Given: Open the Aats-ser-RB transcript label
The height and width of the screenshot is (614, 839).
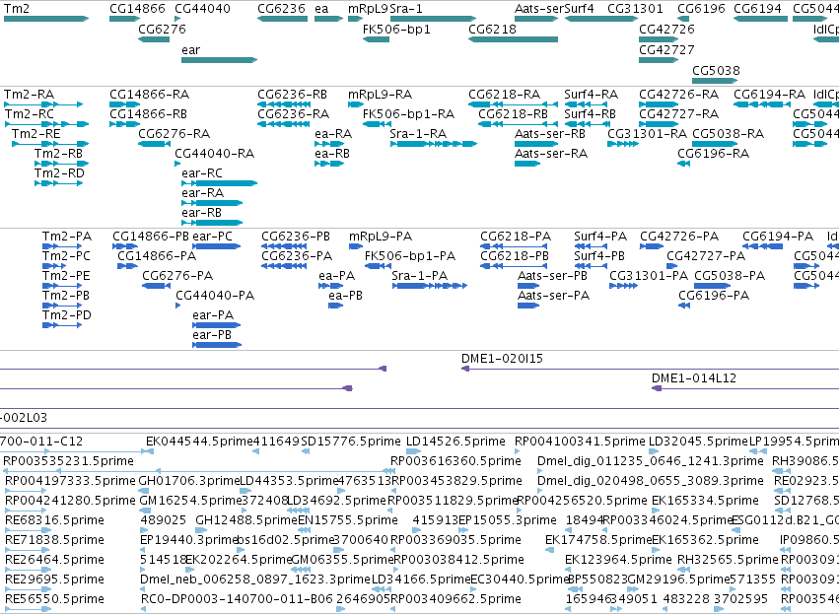Looking at the screenshot, I should tap(550, 134).
